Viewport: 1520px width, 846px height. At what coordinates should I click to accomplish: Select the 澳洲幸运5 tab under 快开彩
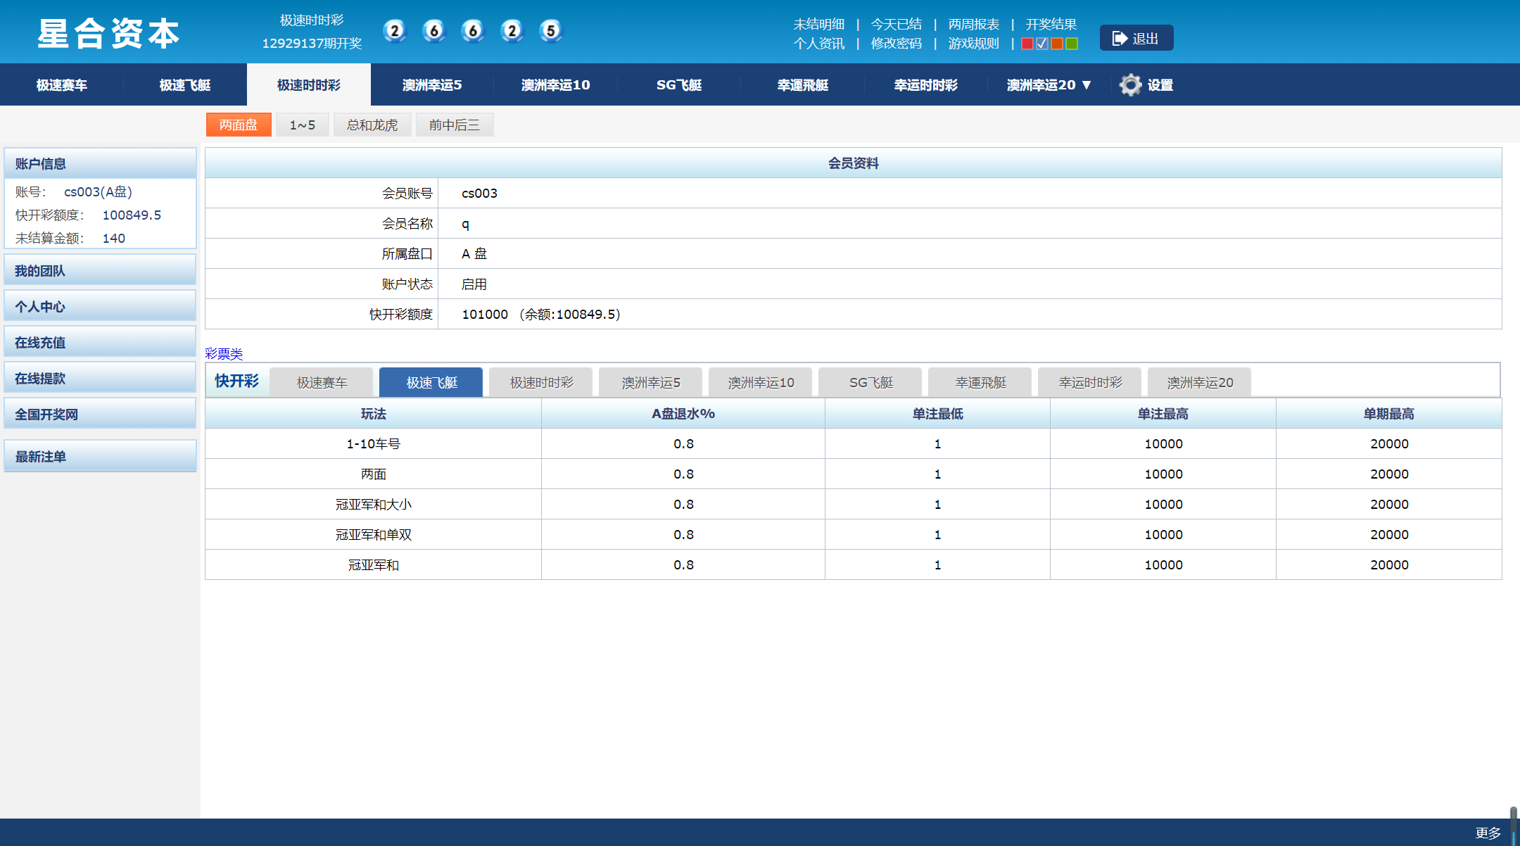click(651, 382)
